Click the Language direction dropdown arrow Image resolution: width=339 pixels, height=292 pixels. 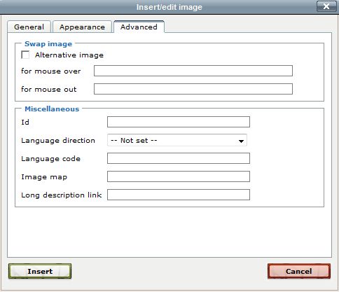pos(241,141)
